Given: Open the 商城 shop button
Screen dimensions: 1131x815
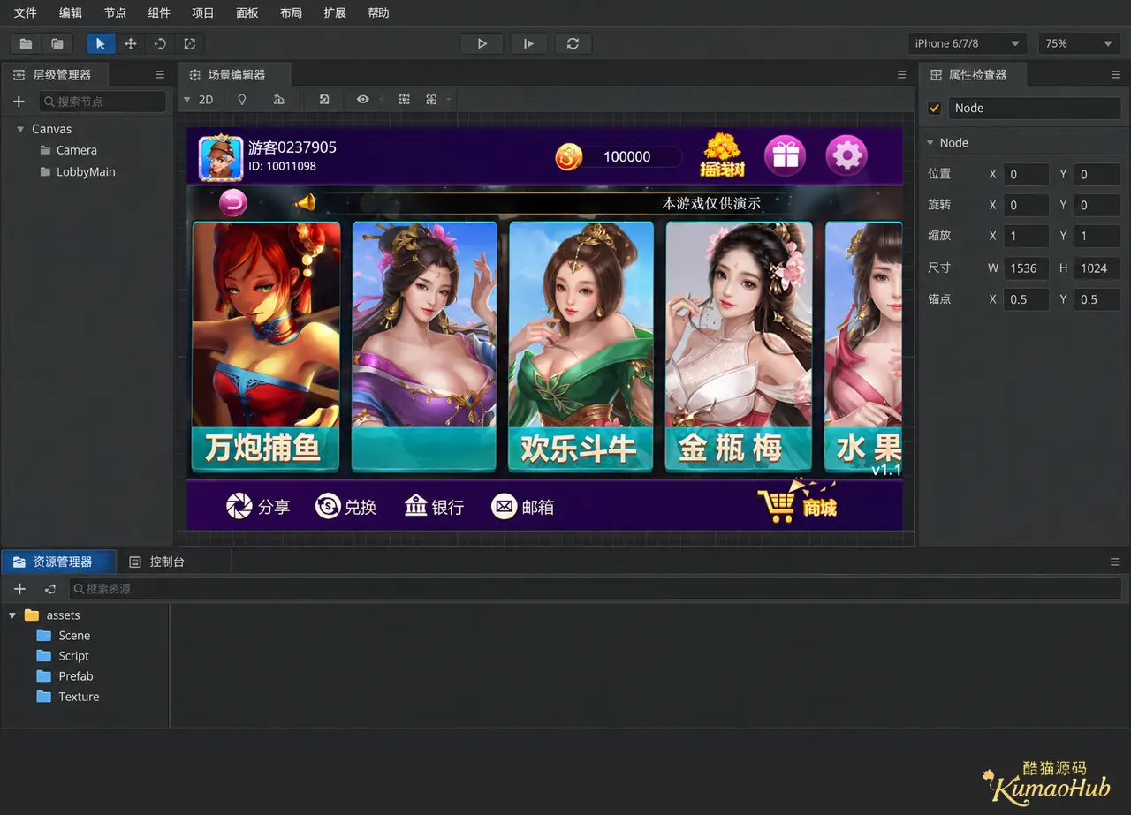Looking at the screenshot, I should (797, 502).
